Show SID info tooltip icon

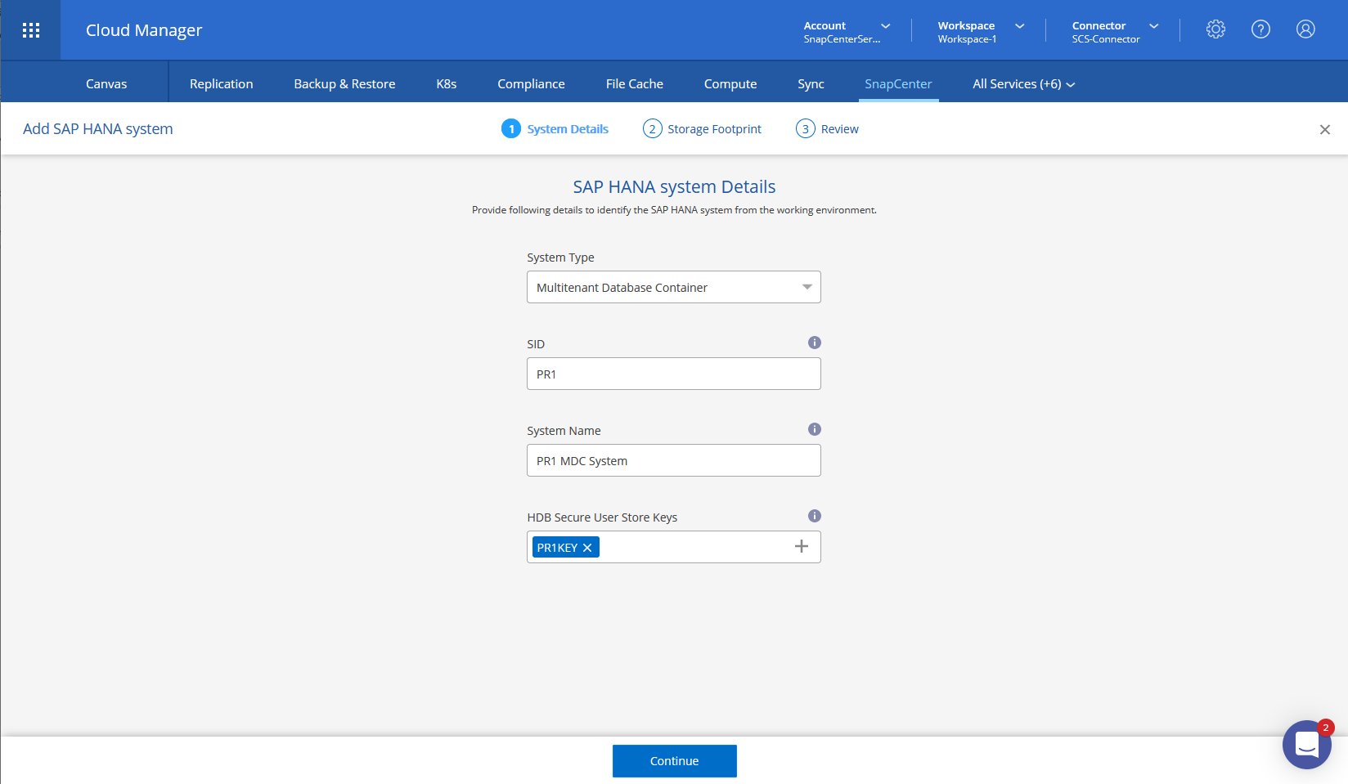(x=815, y=343)
